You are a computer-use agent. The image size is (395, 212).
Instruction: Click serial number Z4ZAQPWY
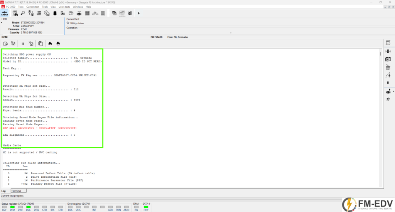27,26
